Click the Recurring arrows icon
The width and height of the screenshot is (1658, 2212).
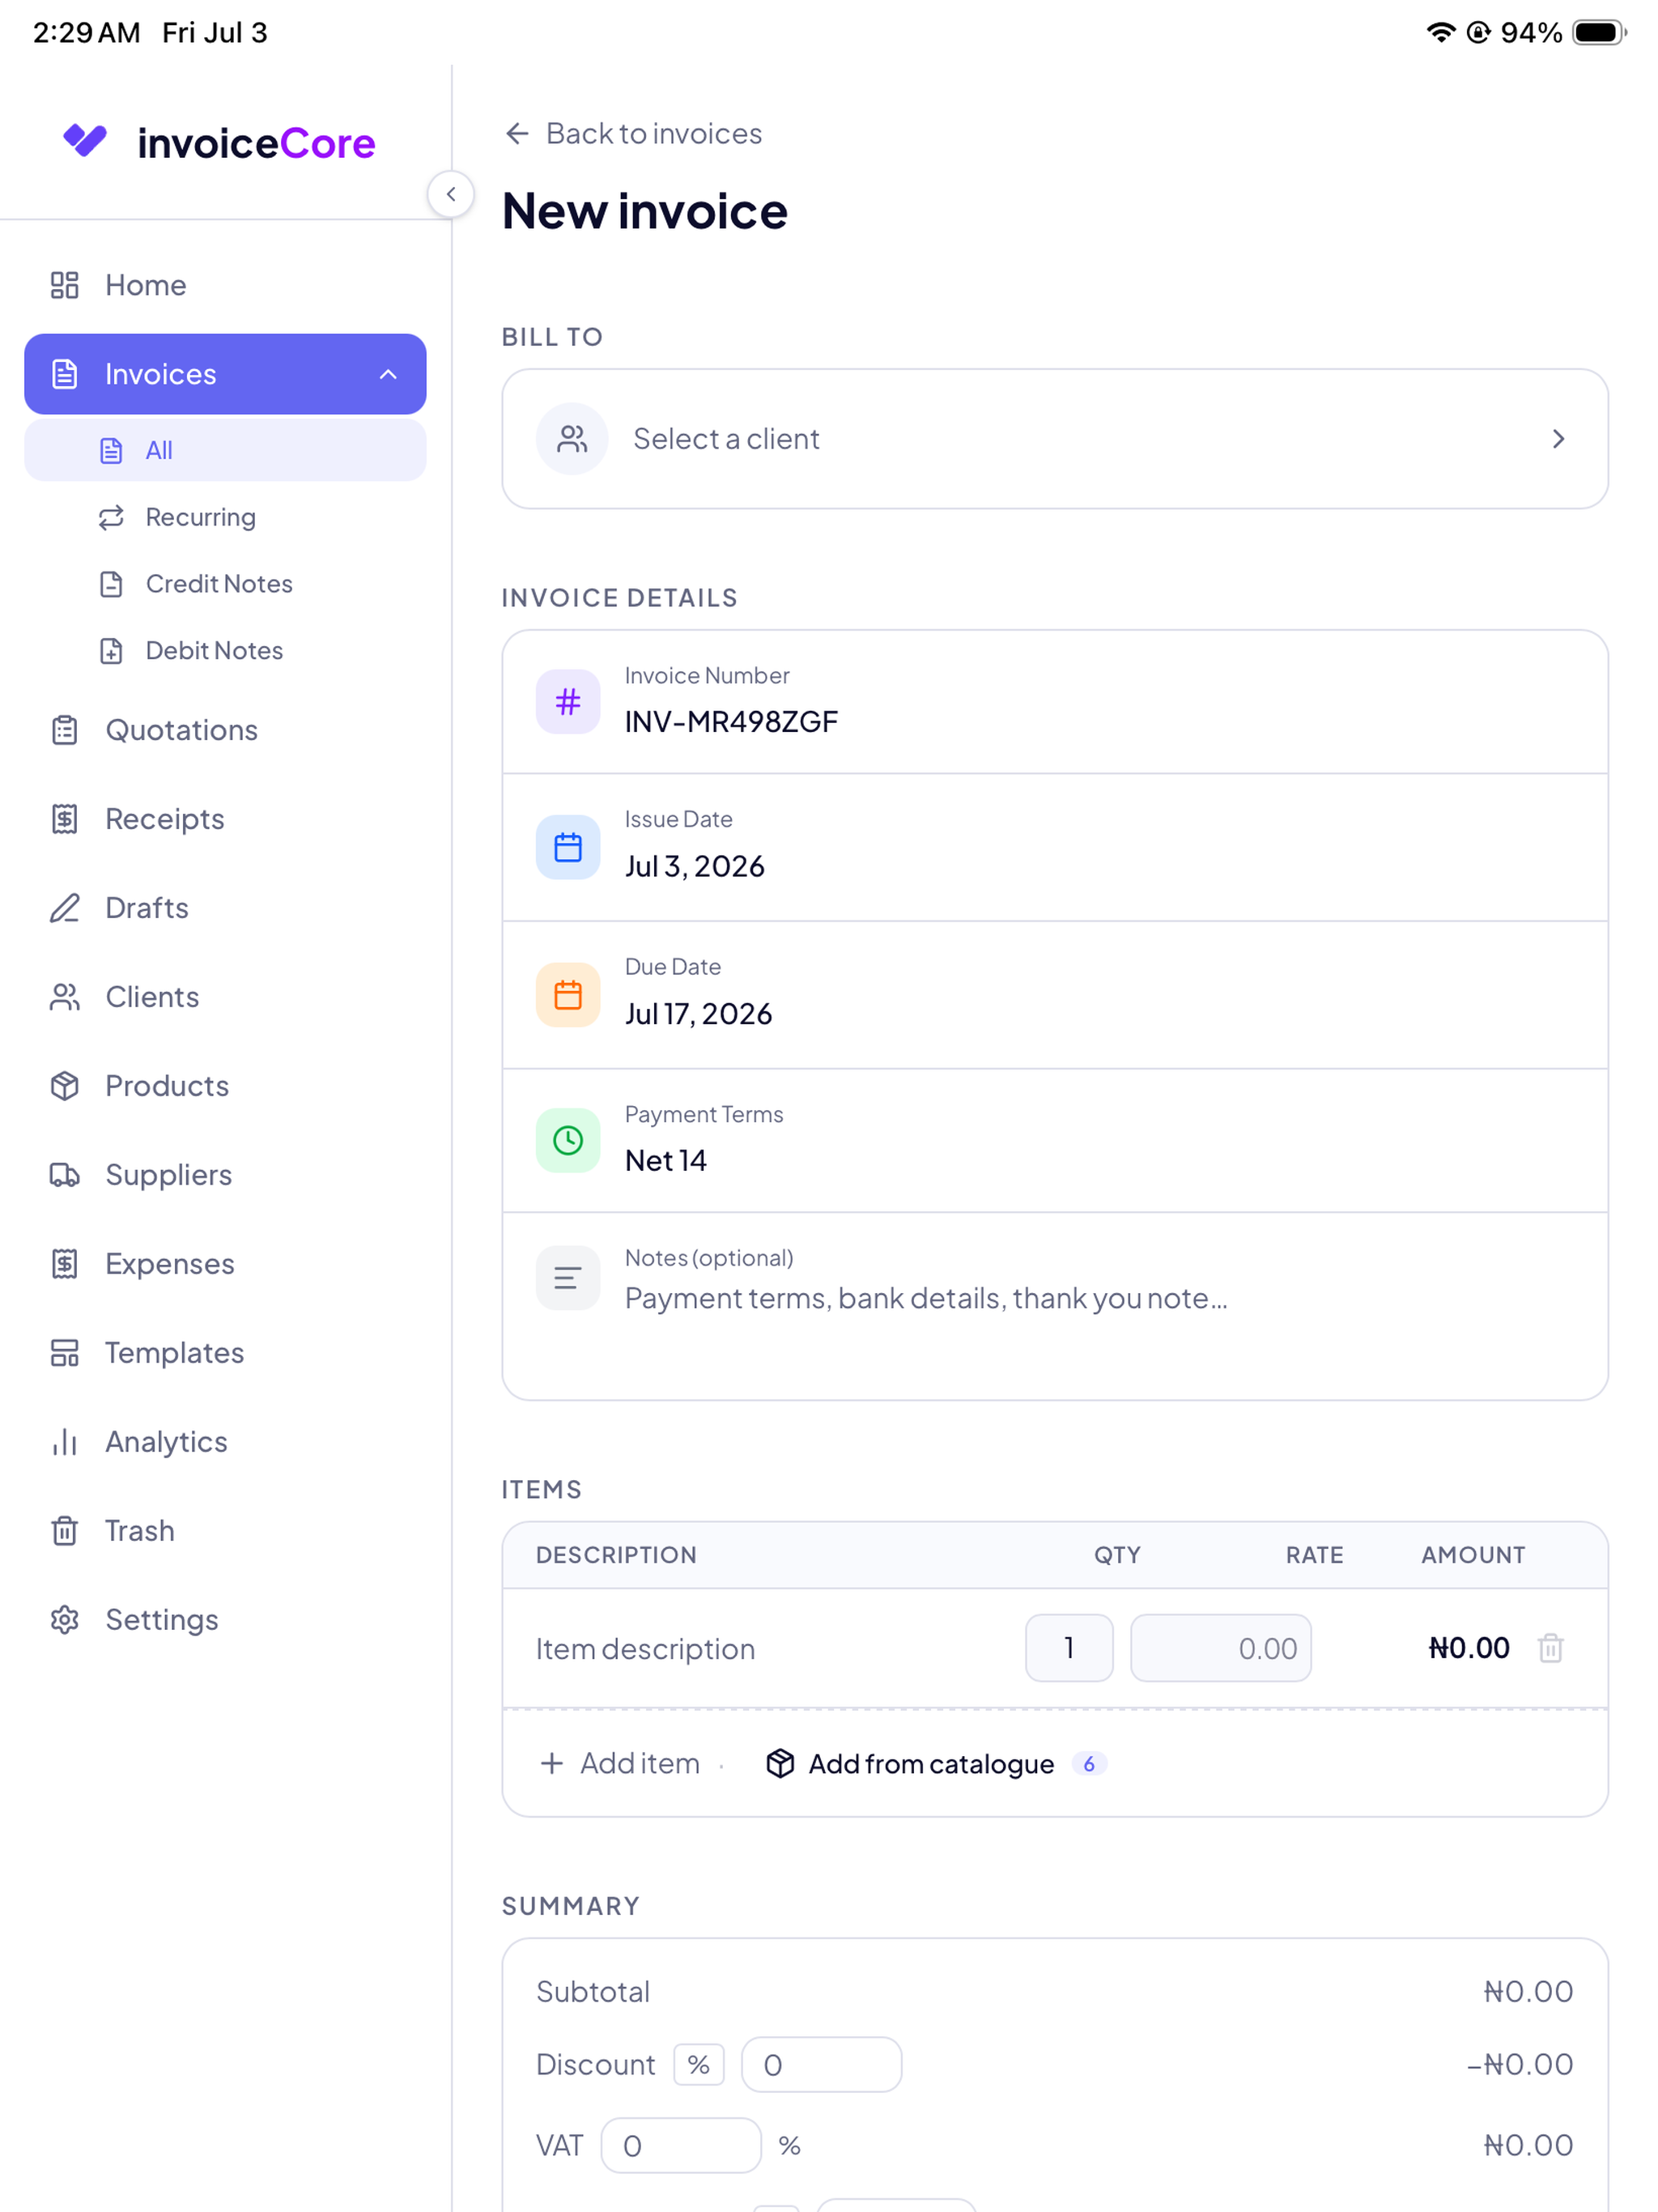point(111,517)
